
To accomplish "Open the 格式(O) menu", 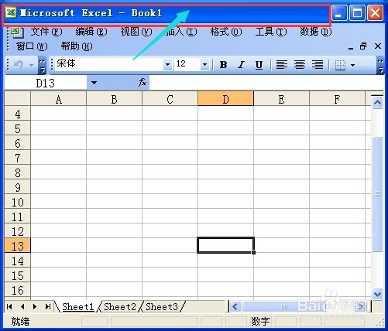I will click(x=226, y=32).
